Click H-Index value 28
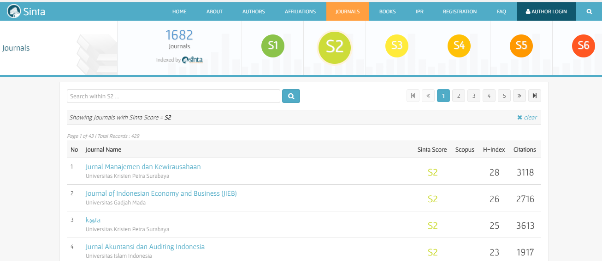Image resolution: width=602 pixels, height=261 pixels. tap(494, 172)
